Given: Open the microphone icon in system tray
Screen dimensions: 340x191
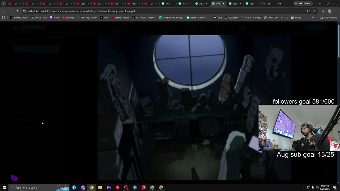Looking at the screenshot, I should pyautogui.click(x=313, y=188).
